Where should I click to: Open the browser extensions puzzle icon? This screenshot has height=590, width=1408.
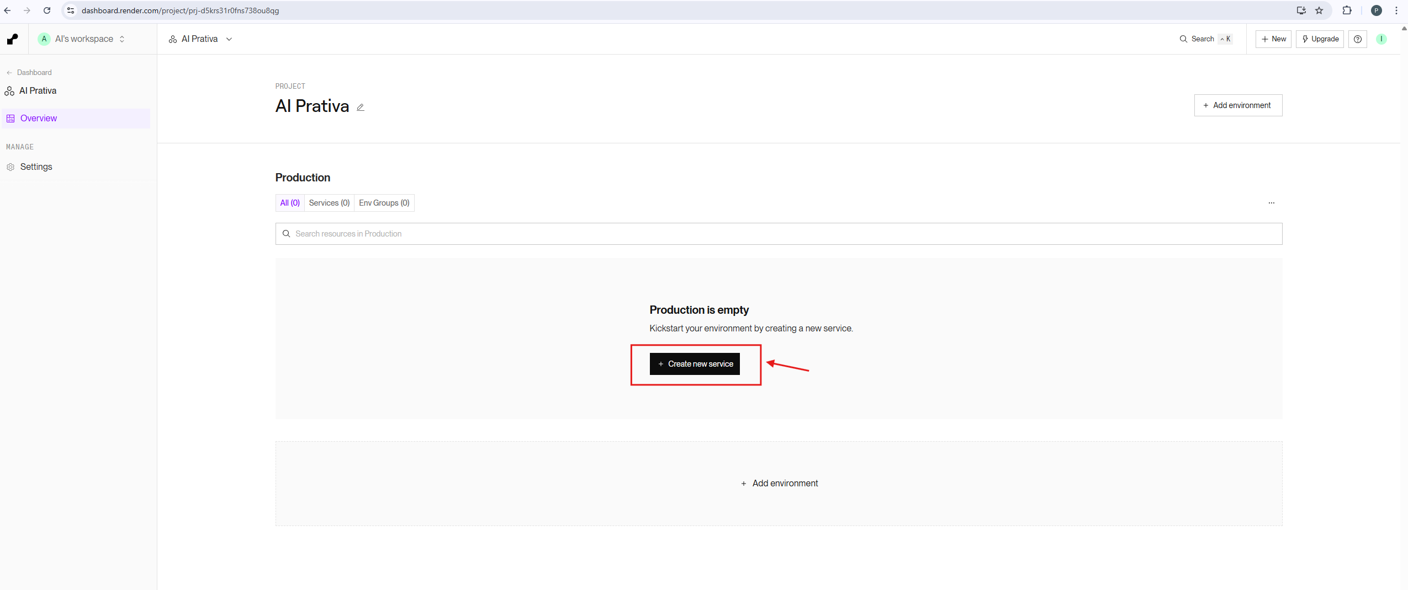[1347, 10]
